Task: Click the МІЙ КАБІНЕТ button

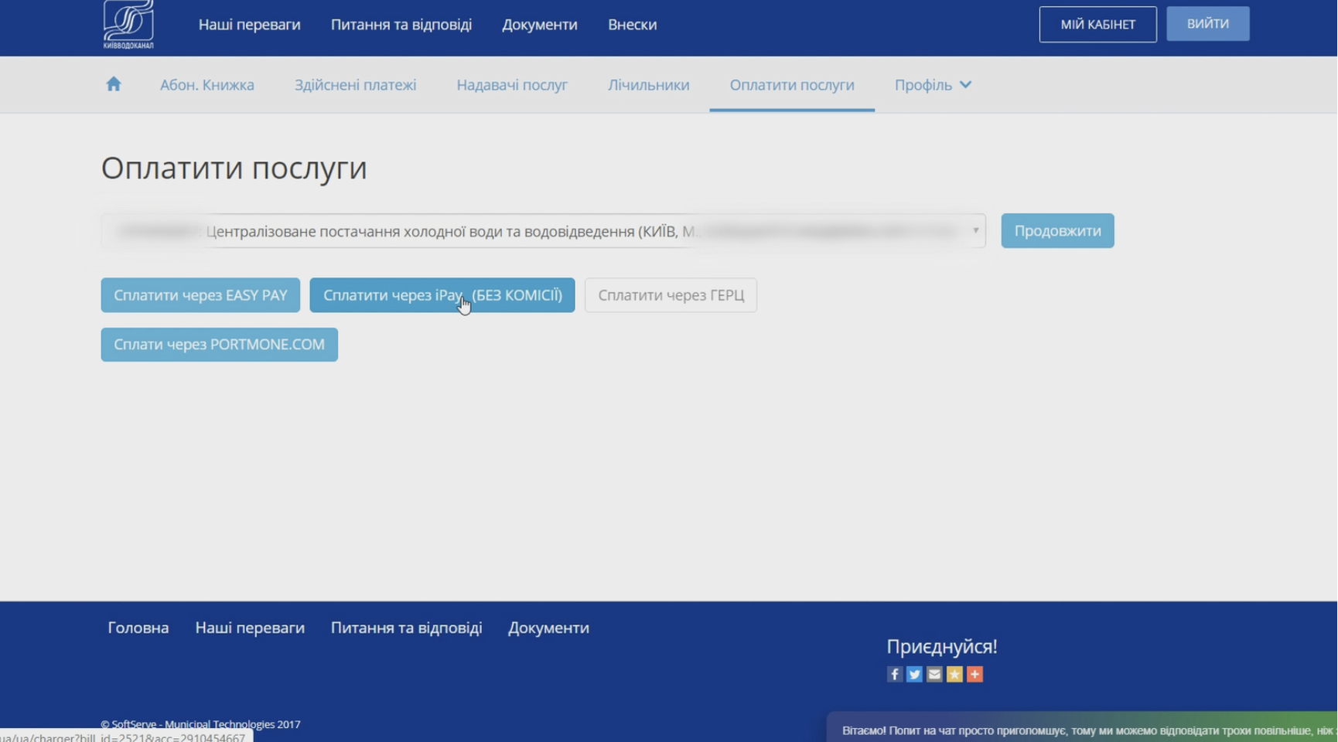Action: pos(1098,25)
